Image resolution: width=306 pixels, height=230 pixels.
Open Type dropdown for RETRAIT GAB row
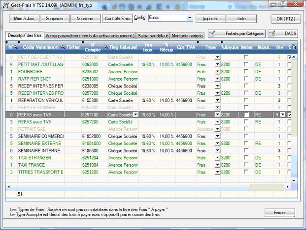pos(217,129)
